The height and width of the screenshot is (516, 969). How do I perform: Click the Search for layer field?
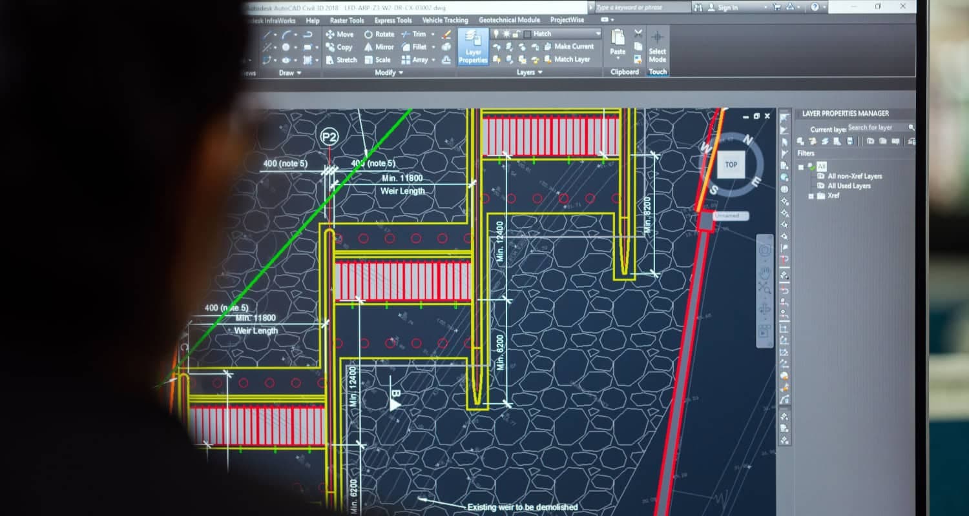click(873, 127)
